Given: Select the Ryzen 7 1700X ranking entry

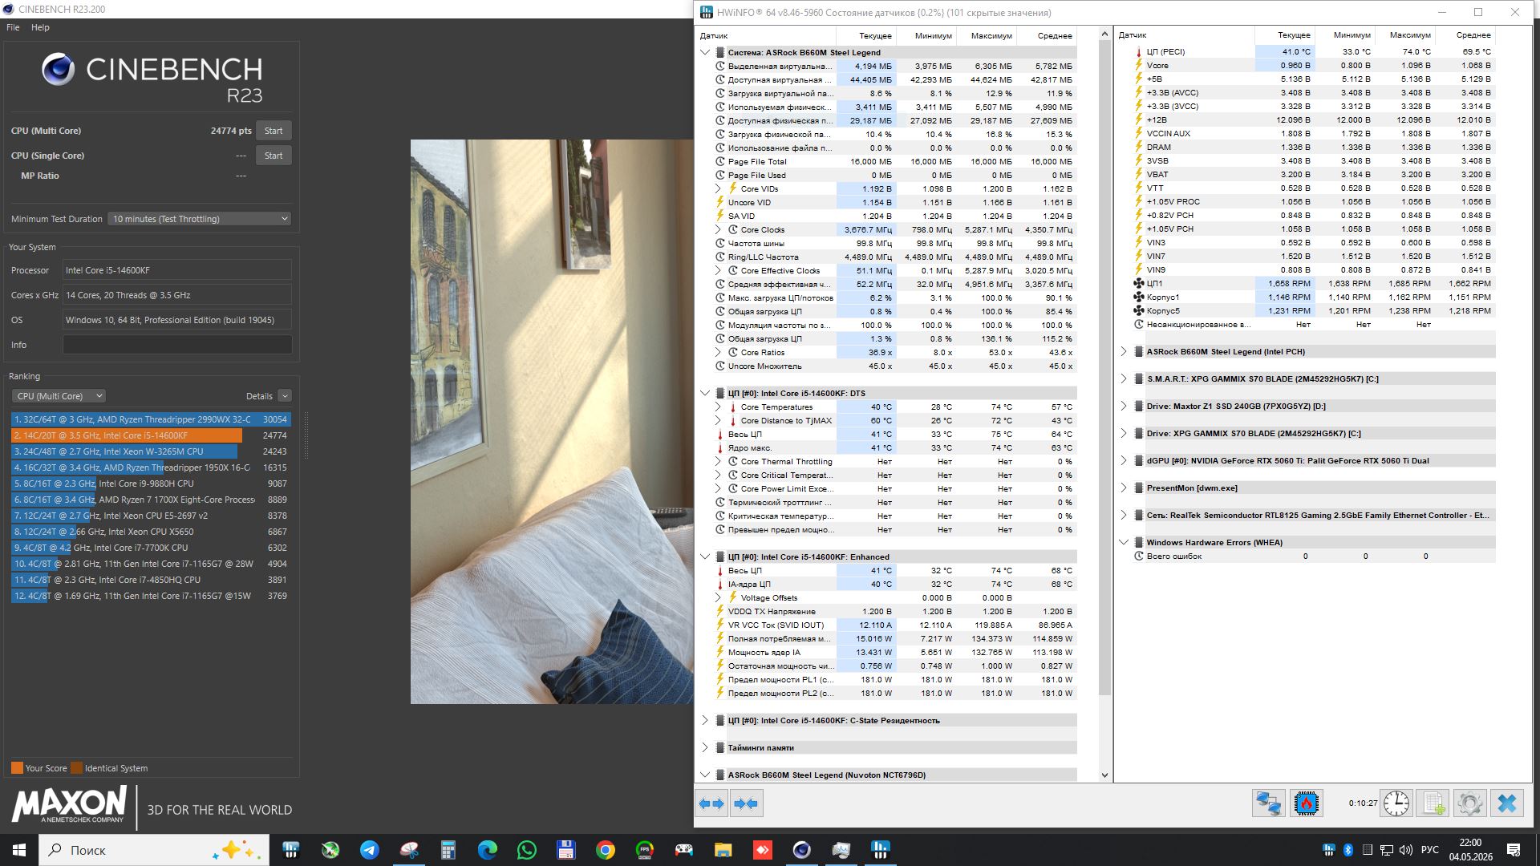Looking at the screenshot, I should (151, 500).
